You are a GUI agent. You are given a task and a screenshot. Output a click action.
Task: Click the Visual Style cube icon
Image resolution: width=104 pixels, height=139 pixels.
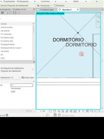(55, 111)
